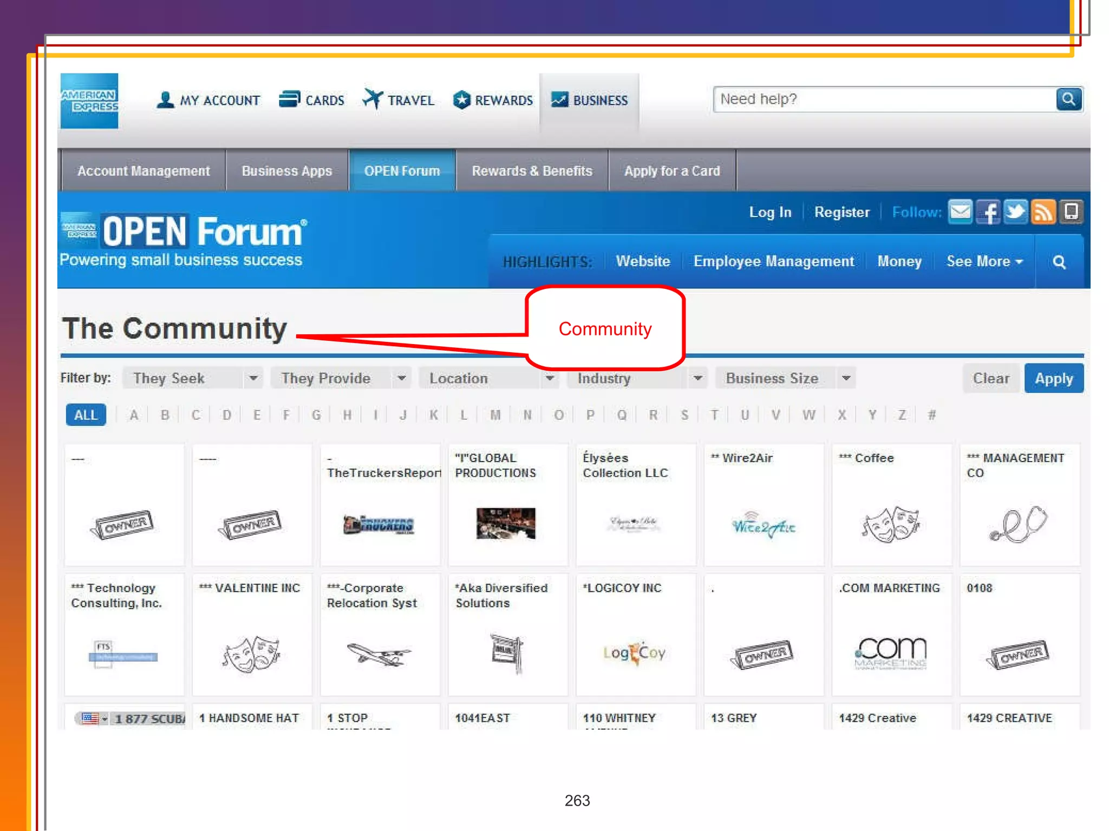Open the Facebook follow icon
The width and height of the screenshot is (1109, 831).
tap(988, 212)
